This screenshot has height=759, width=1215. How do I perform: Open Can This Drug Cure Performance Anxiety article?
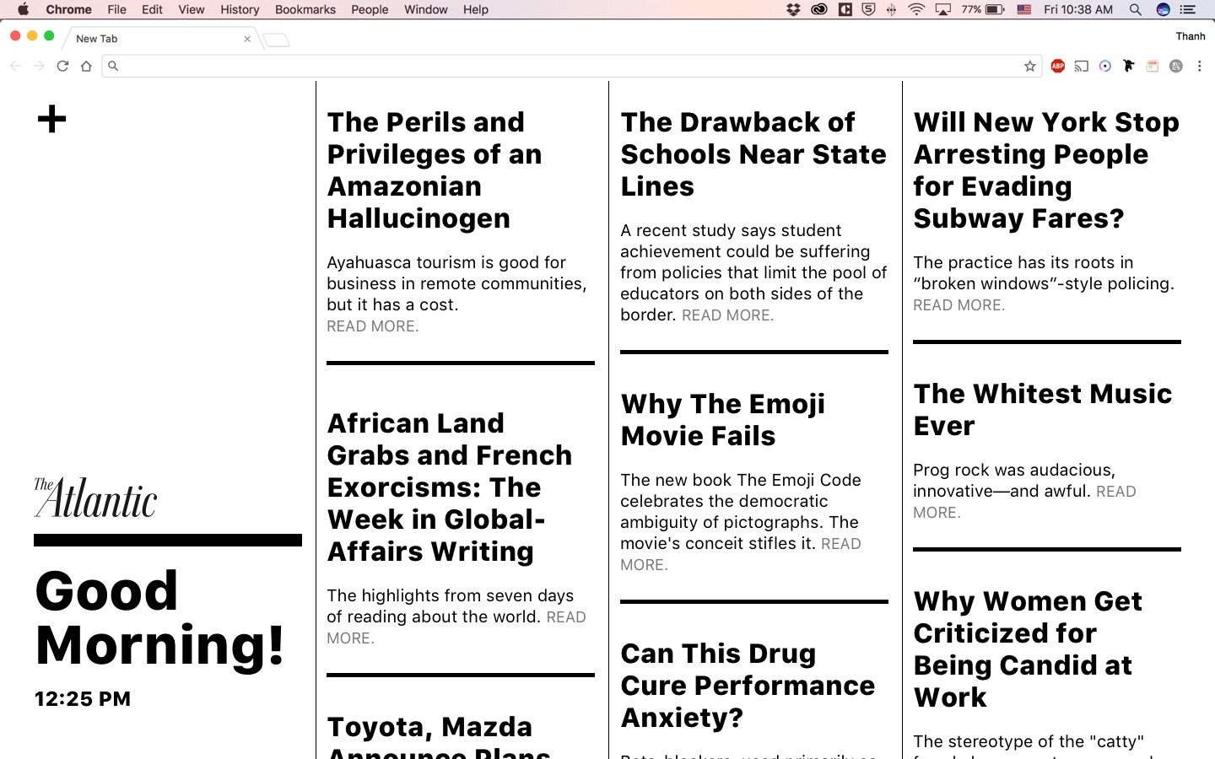coord(748,685)
